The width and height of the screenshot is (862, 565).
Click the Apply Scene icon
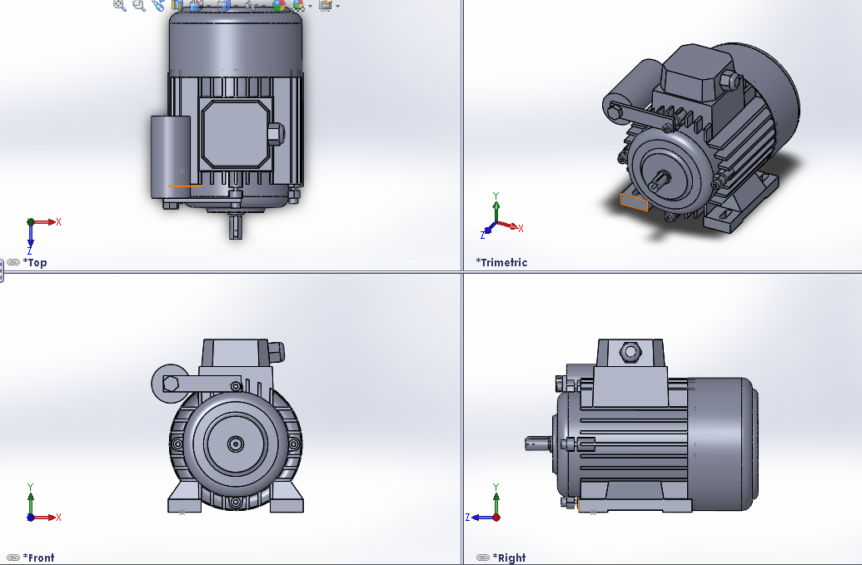click(298, 5)
